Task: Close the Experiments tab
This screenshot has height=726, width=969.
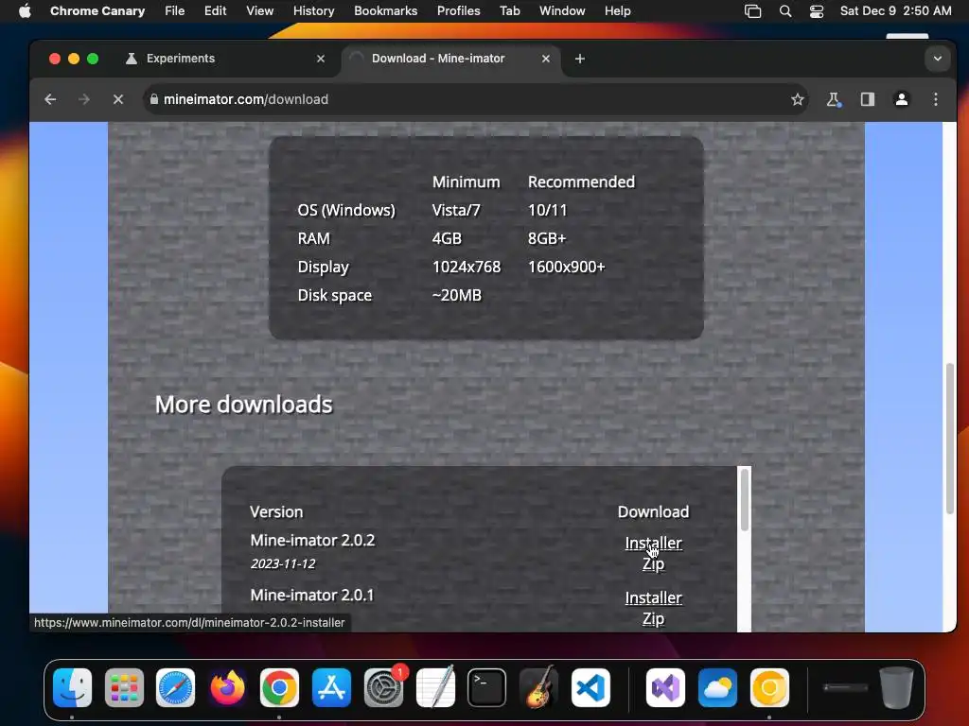Action: pos(321,59)
